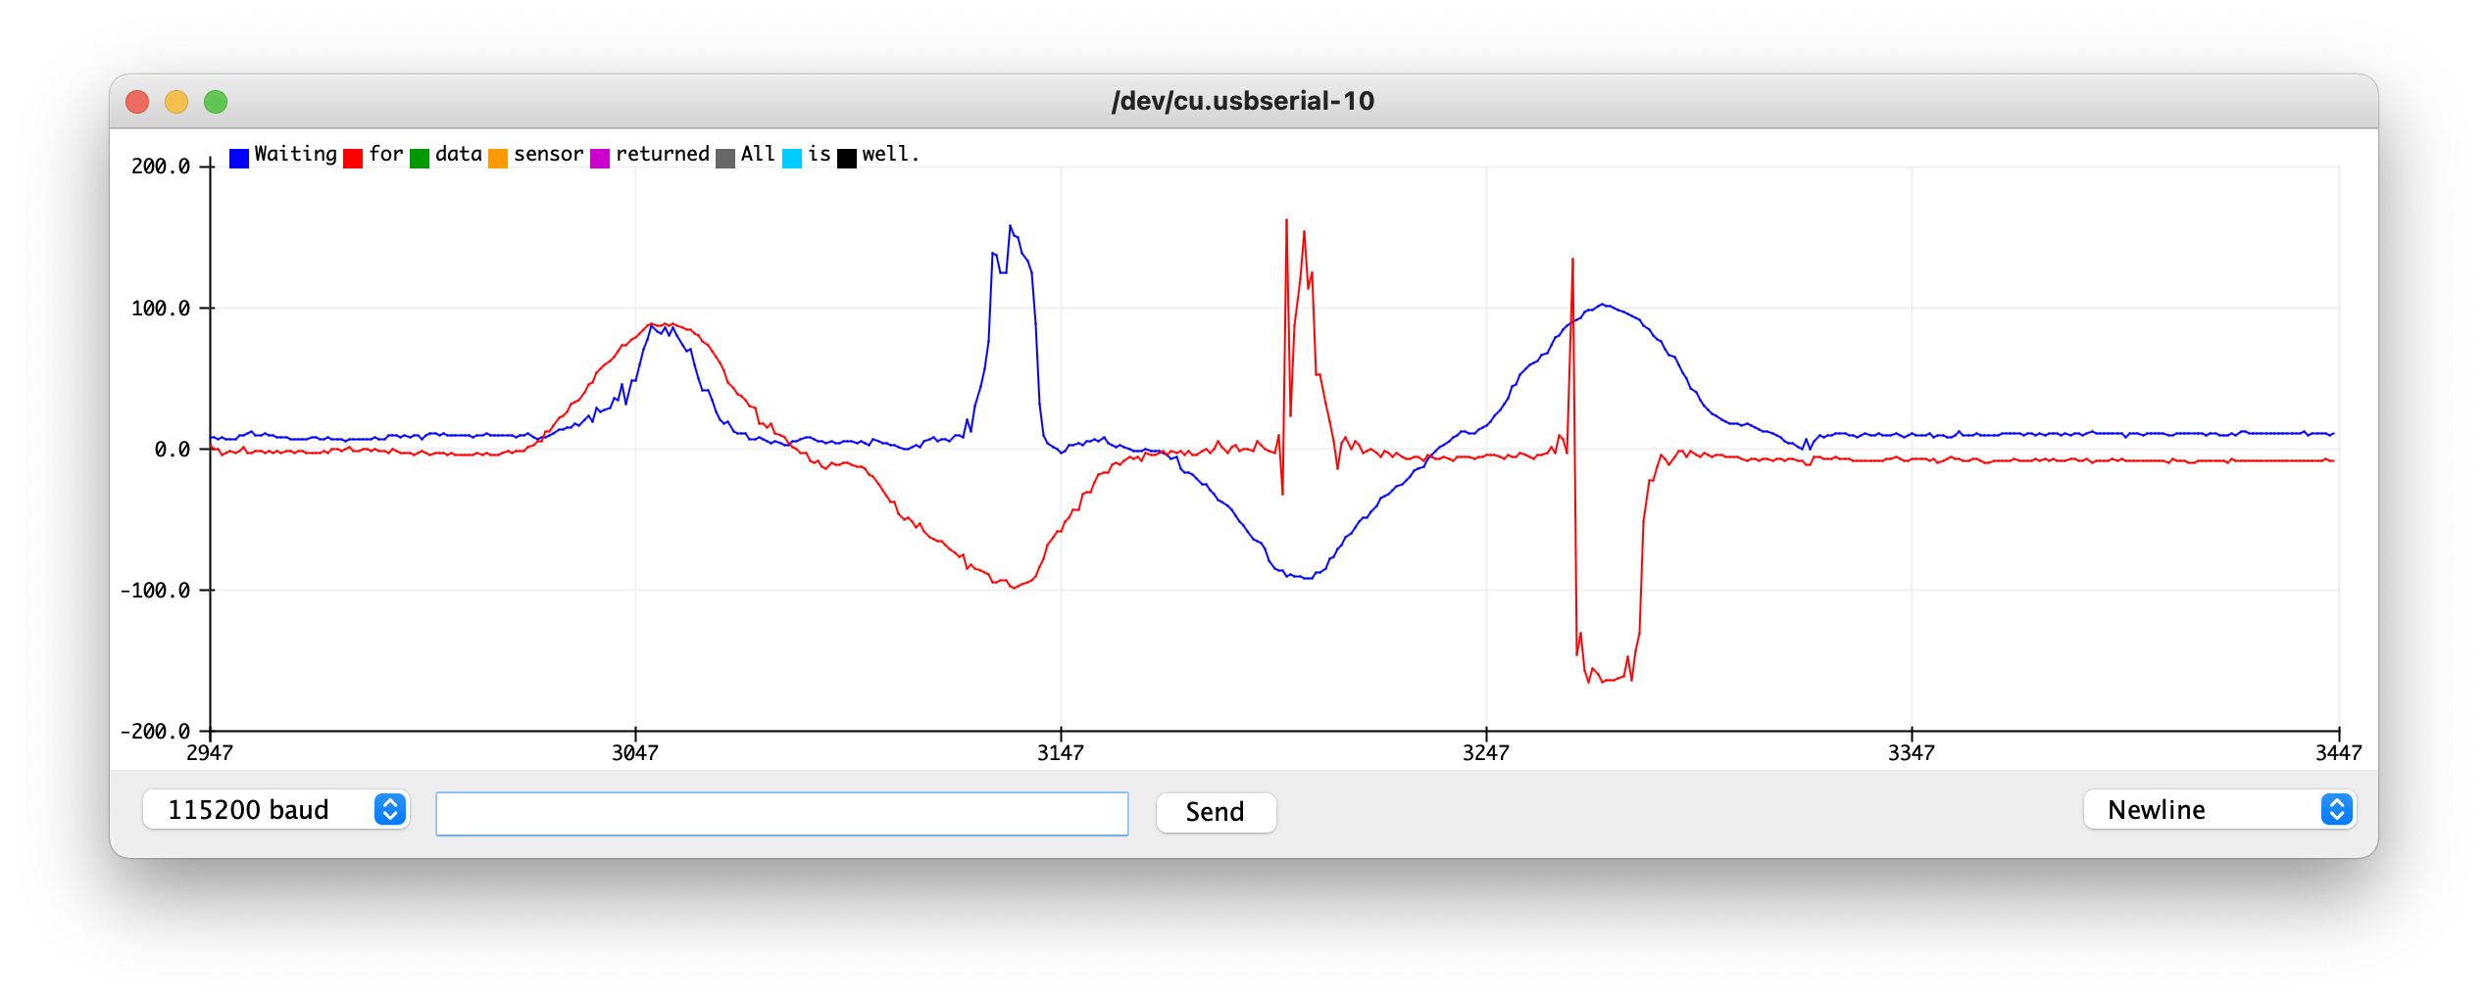The image size is (2488, 1003).
Task: Click the 3047 x-axis label
Action: click(x=635, y=753)
